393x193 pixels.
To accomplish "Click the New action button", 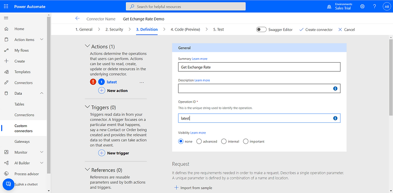I will pos(113,91).
